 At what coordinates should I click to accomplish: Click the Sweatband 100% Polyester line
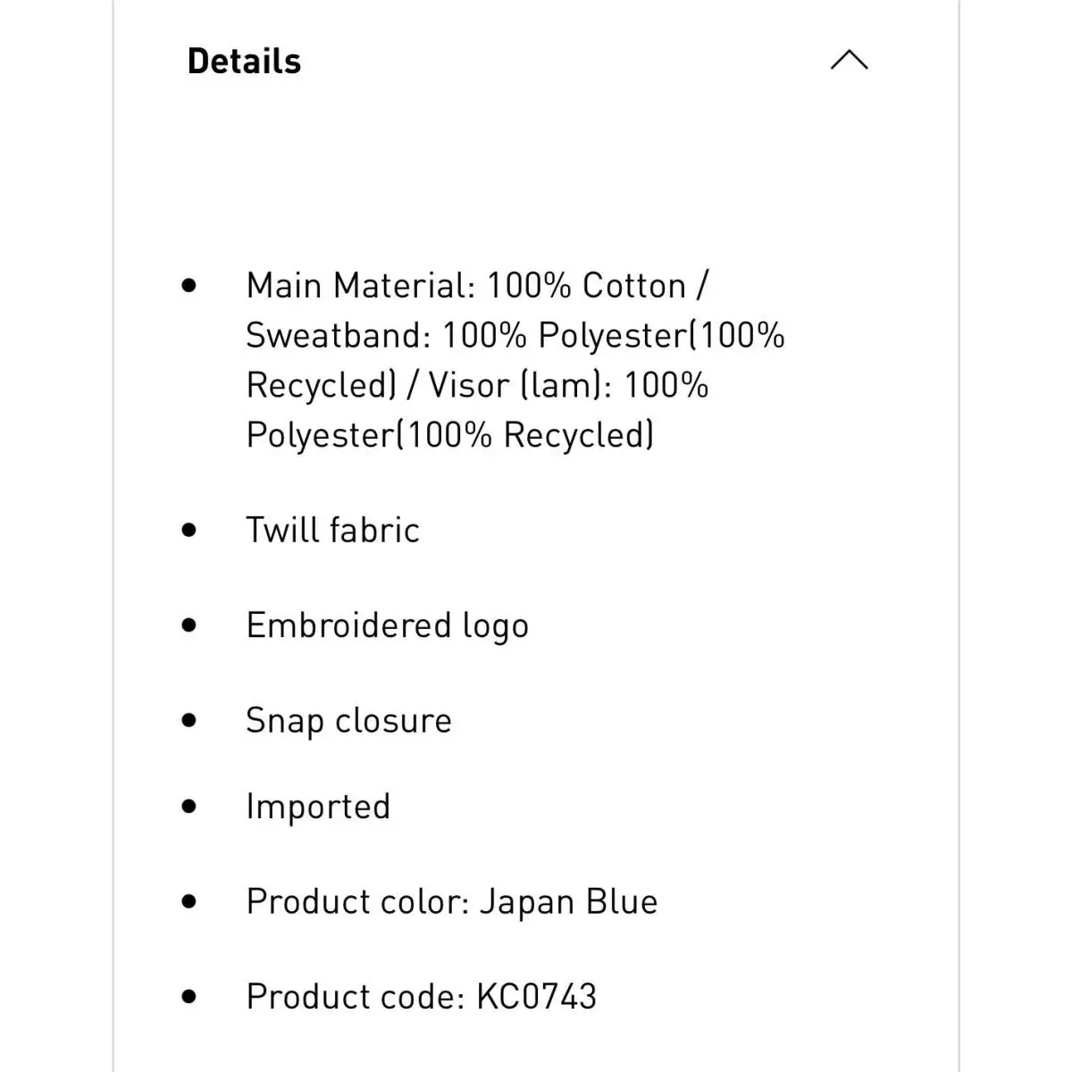pos(515,336)
